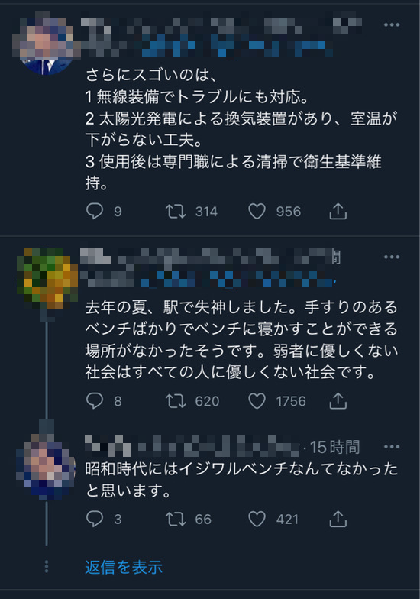Screen dimensions: 420x599
Task: Open more options on the 15時間 tweet
Action: coord(391,446)
